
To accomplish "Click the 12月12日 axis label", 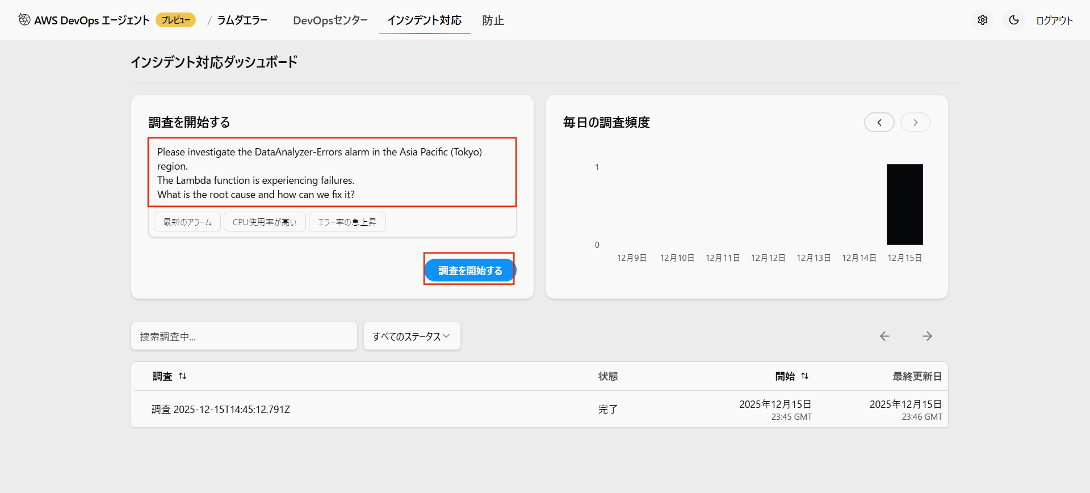I will click(768, 258).
